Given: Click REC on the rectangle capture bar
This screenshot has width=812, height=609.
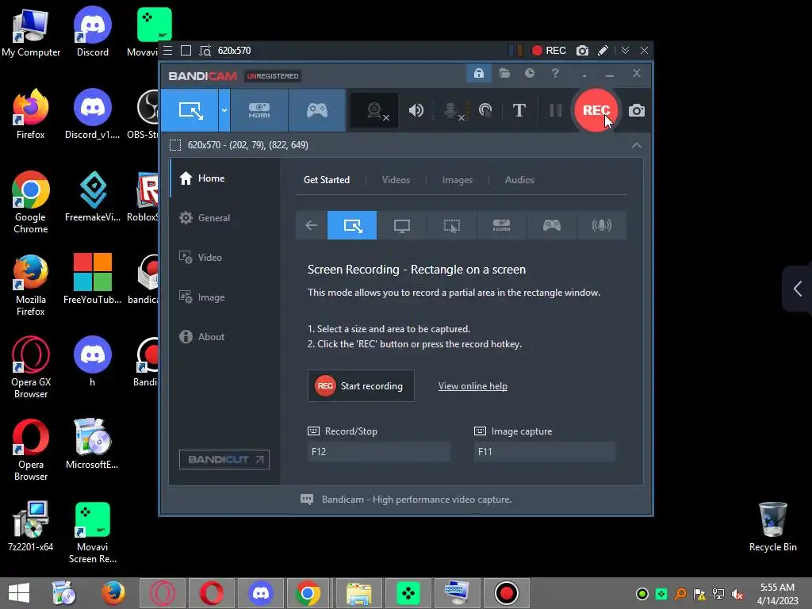Looking at the screenshot, I should 549,50.
